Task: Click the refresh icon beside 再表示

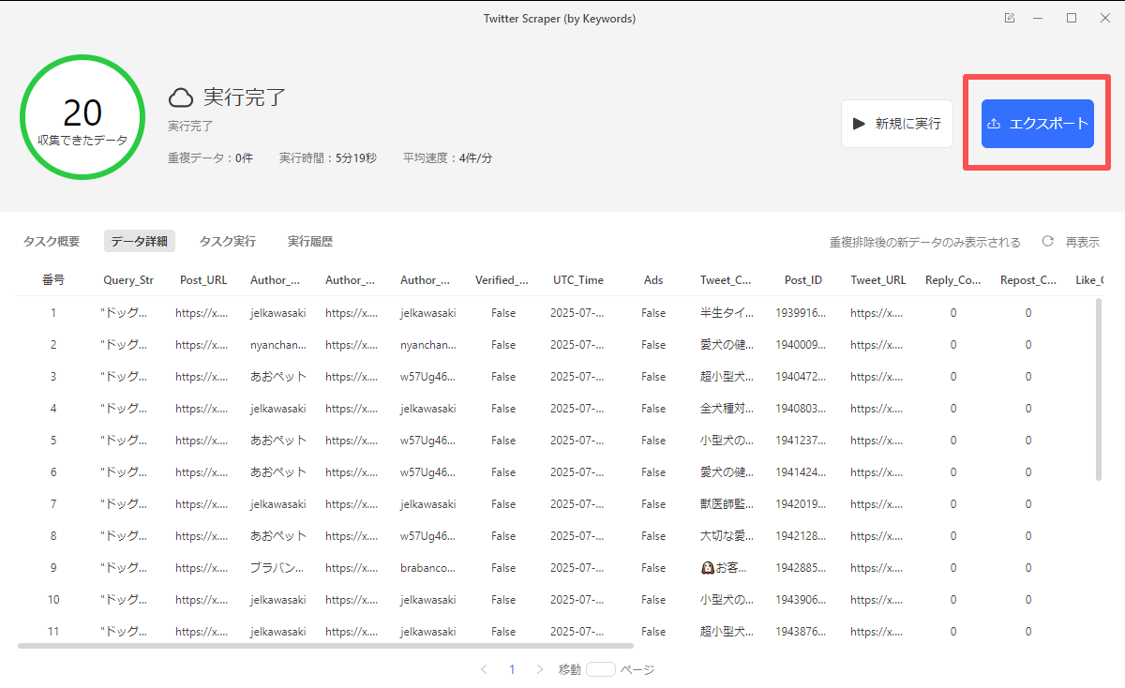Action: click(1048, 242)
